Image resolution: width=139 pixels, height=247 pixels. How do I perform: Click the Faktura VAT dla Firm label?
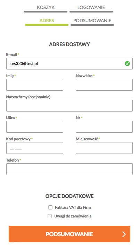tap(73, 207)
